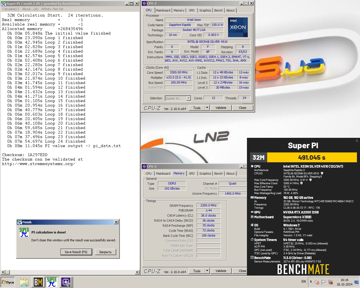Viewport: 360px width, 288px height.
Task: Open SPD tab in upper CPU-Z
Action: pos(192,10)
